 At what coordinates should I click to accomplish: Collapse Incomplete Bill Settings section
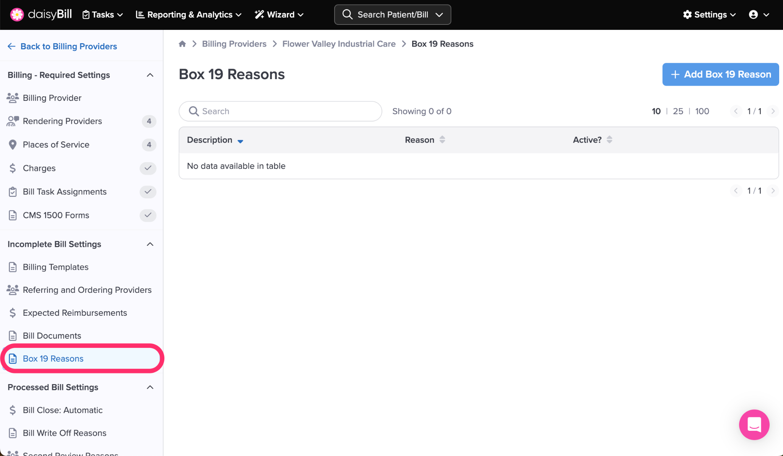click(150, 244)
